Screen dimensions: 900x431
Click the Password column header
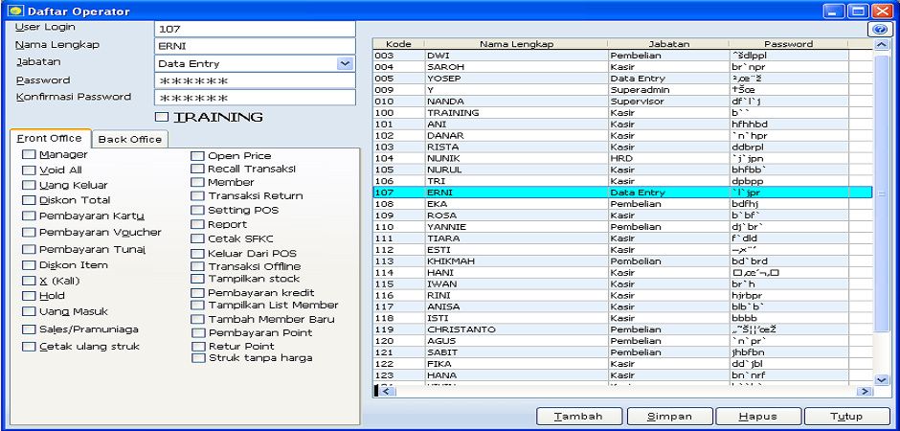[789, 44]
